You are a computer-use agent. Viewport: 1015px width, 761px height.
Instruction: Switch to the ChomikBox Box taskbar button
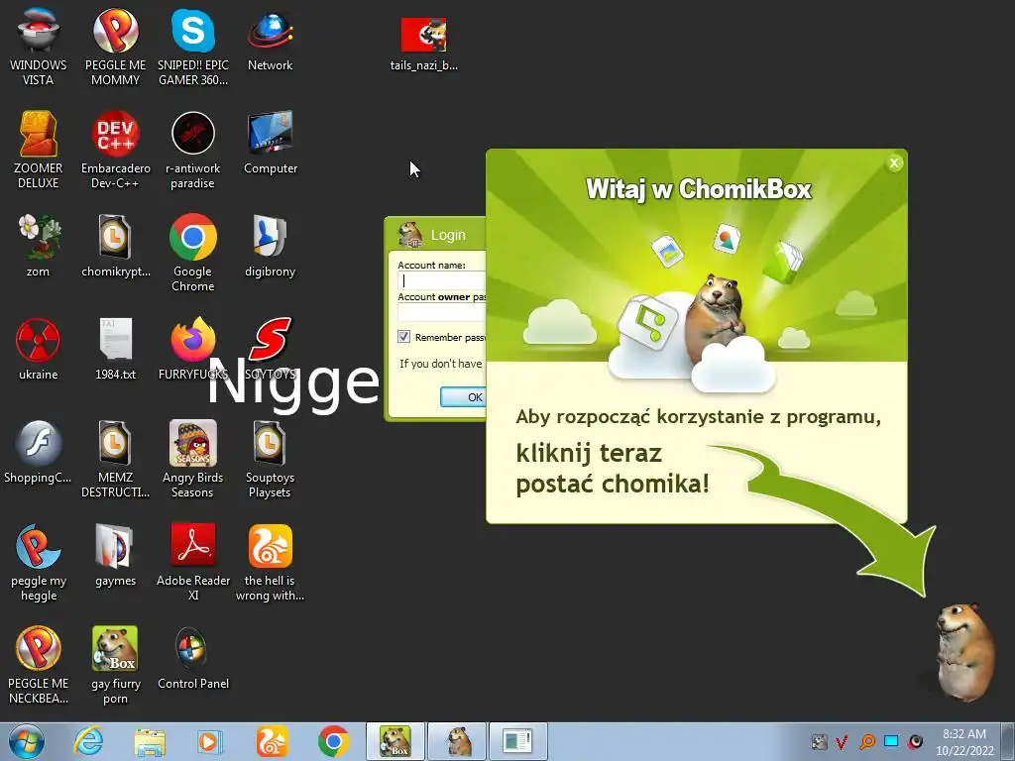coord(395,741)
